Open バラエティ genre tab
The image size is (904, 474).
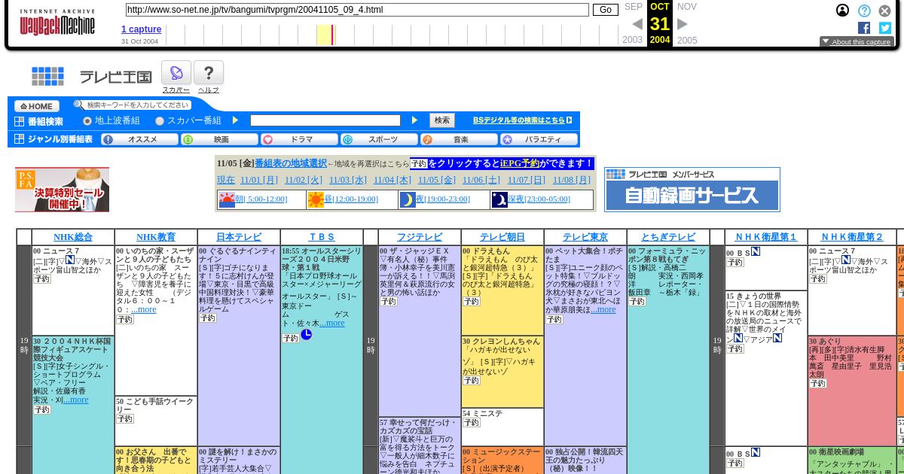coord(539,139)
